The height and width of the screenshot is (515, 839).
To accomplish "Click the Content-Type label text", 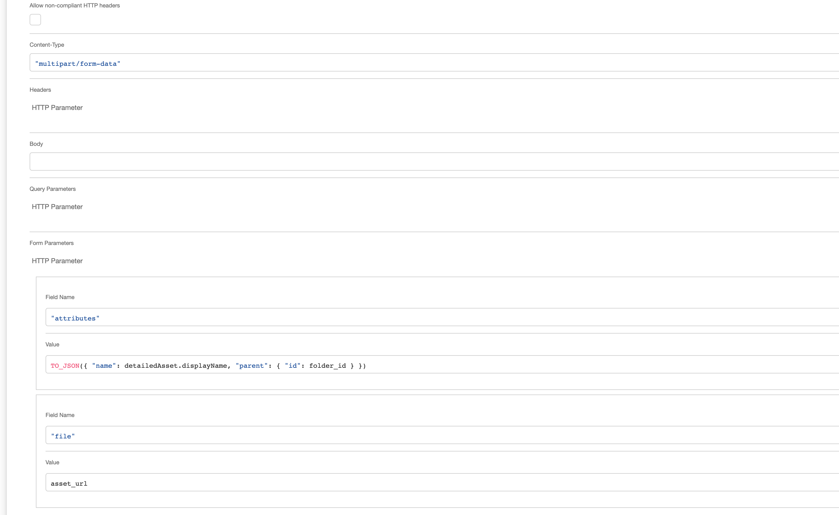I will [x=47, y=45].
